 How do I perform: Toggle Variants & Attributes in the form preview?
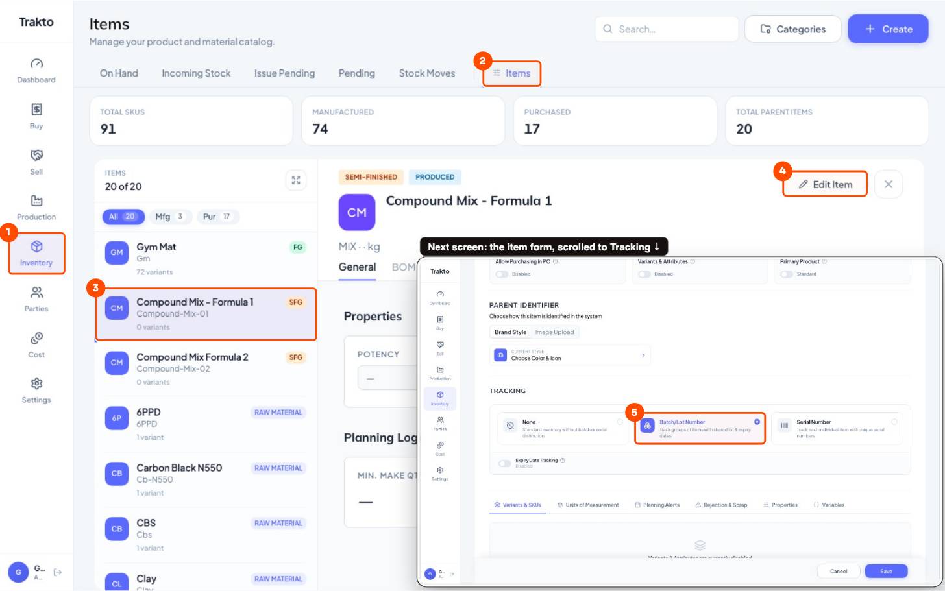point(644,274)
